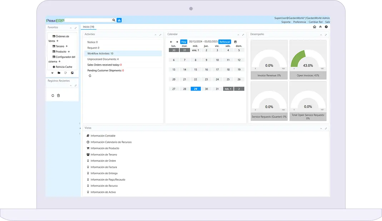Image resolution: width=382 pixels, height=221 pixels.
Task: Collapse the Favoritos panel using its chevron
Action: pyautogui.click(x=71, y=28)
